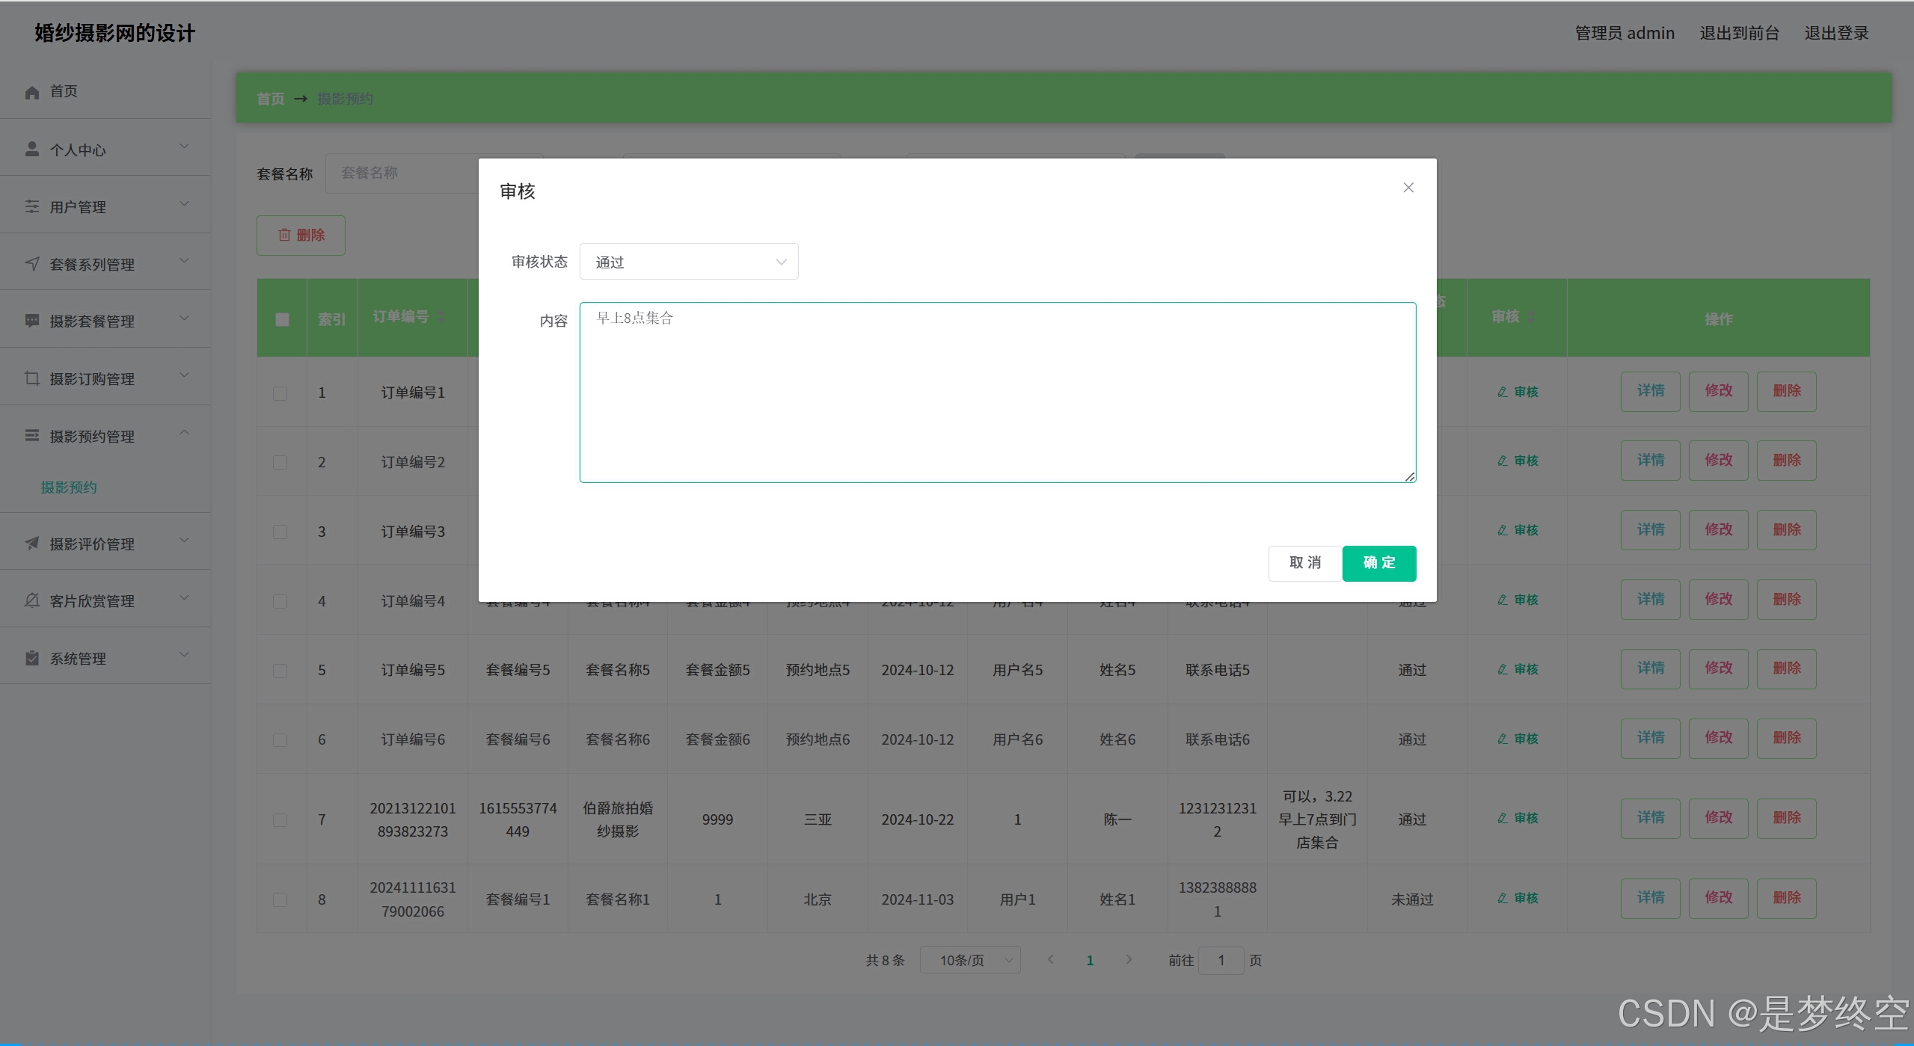
Task: Click the person icon for 个人中心
Action: pos(31,150)
